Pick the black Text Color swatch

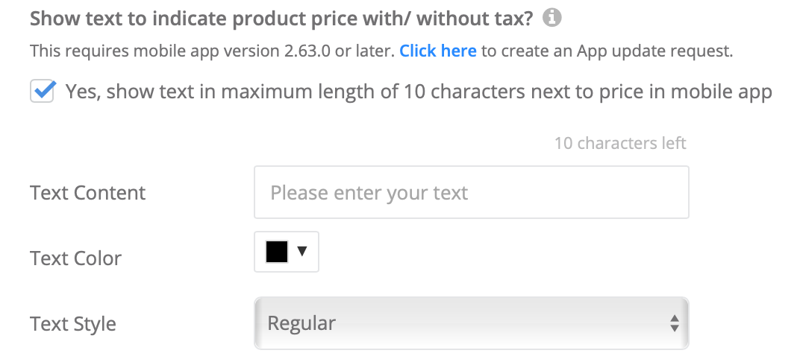[x=277, y=252]
